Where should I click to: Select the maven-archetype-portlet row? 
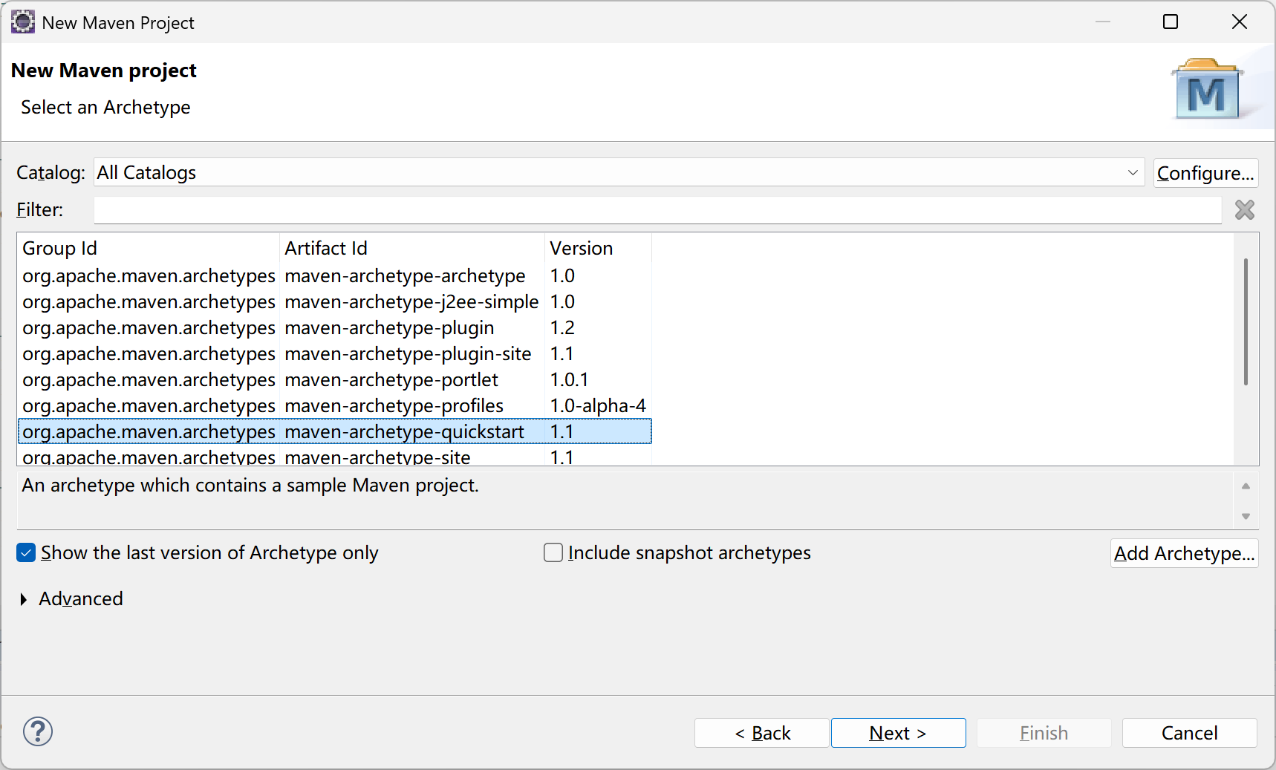(x=334, y=379)
